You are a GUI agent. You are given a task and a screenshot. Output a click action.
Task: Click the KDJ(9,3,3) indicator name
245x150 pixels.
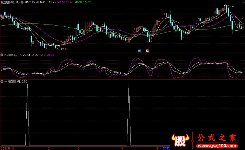tap(11, 55)
